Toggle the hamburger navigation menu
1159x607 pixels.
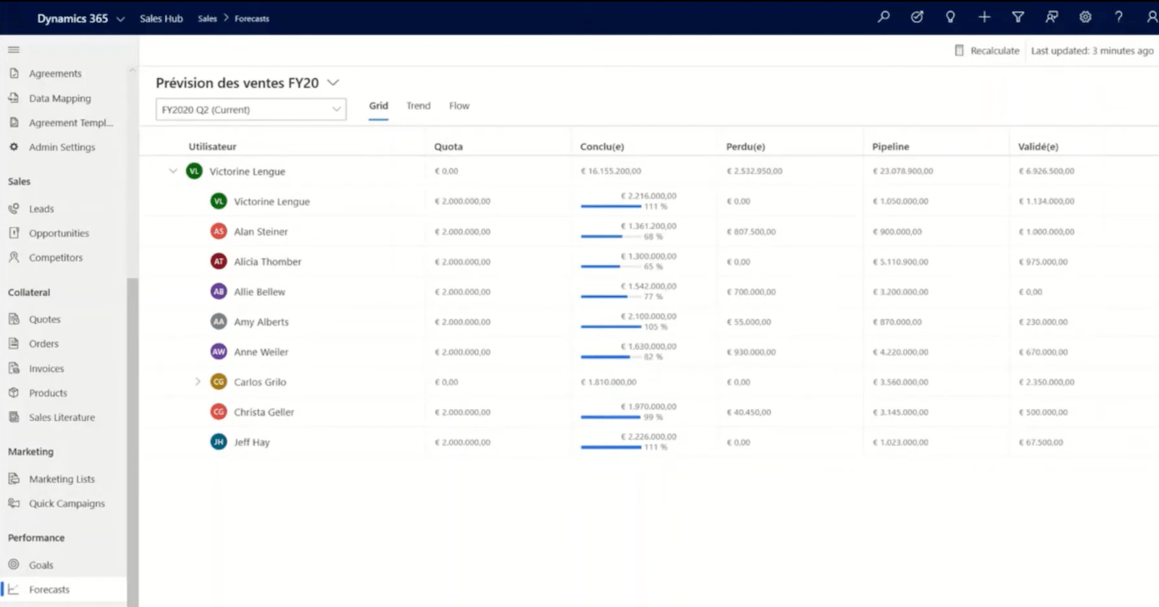(14, 50)
